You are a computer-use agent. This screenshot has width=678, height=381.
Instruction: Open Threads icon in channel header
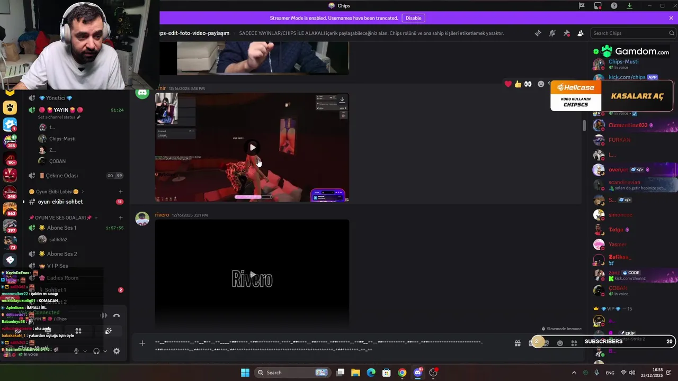538,33
